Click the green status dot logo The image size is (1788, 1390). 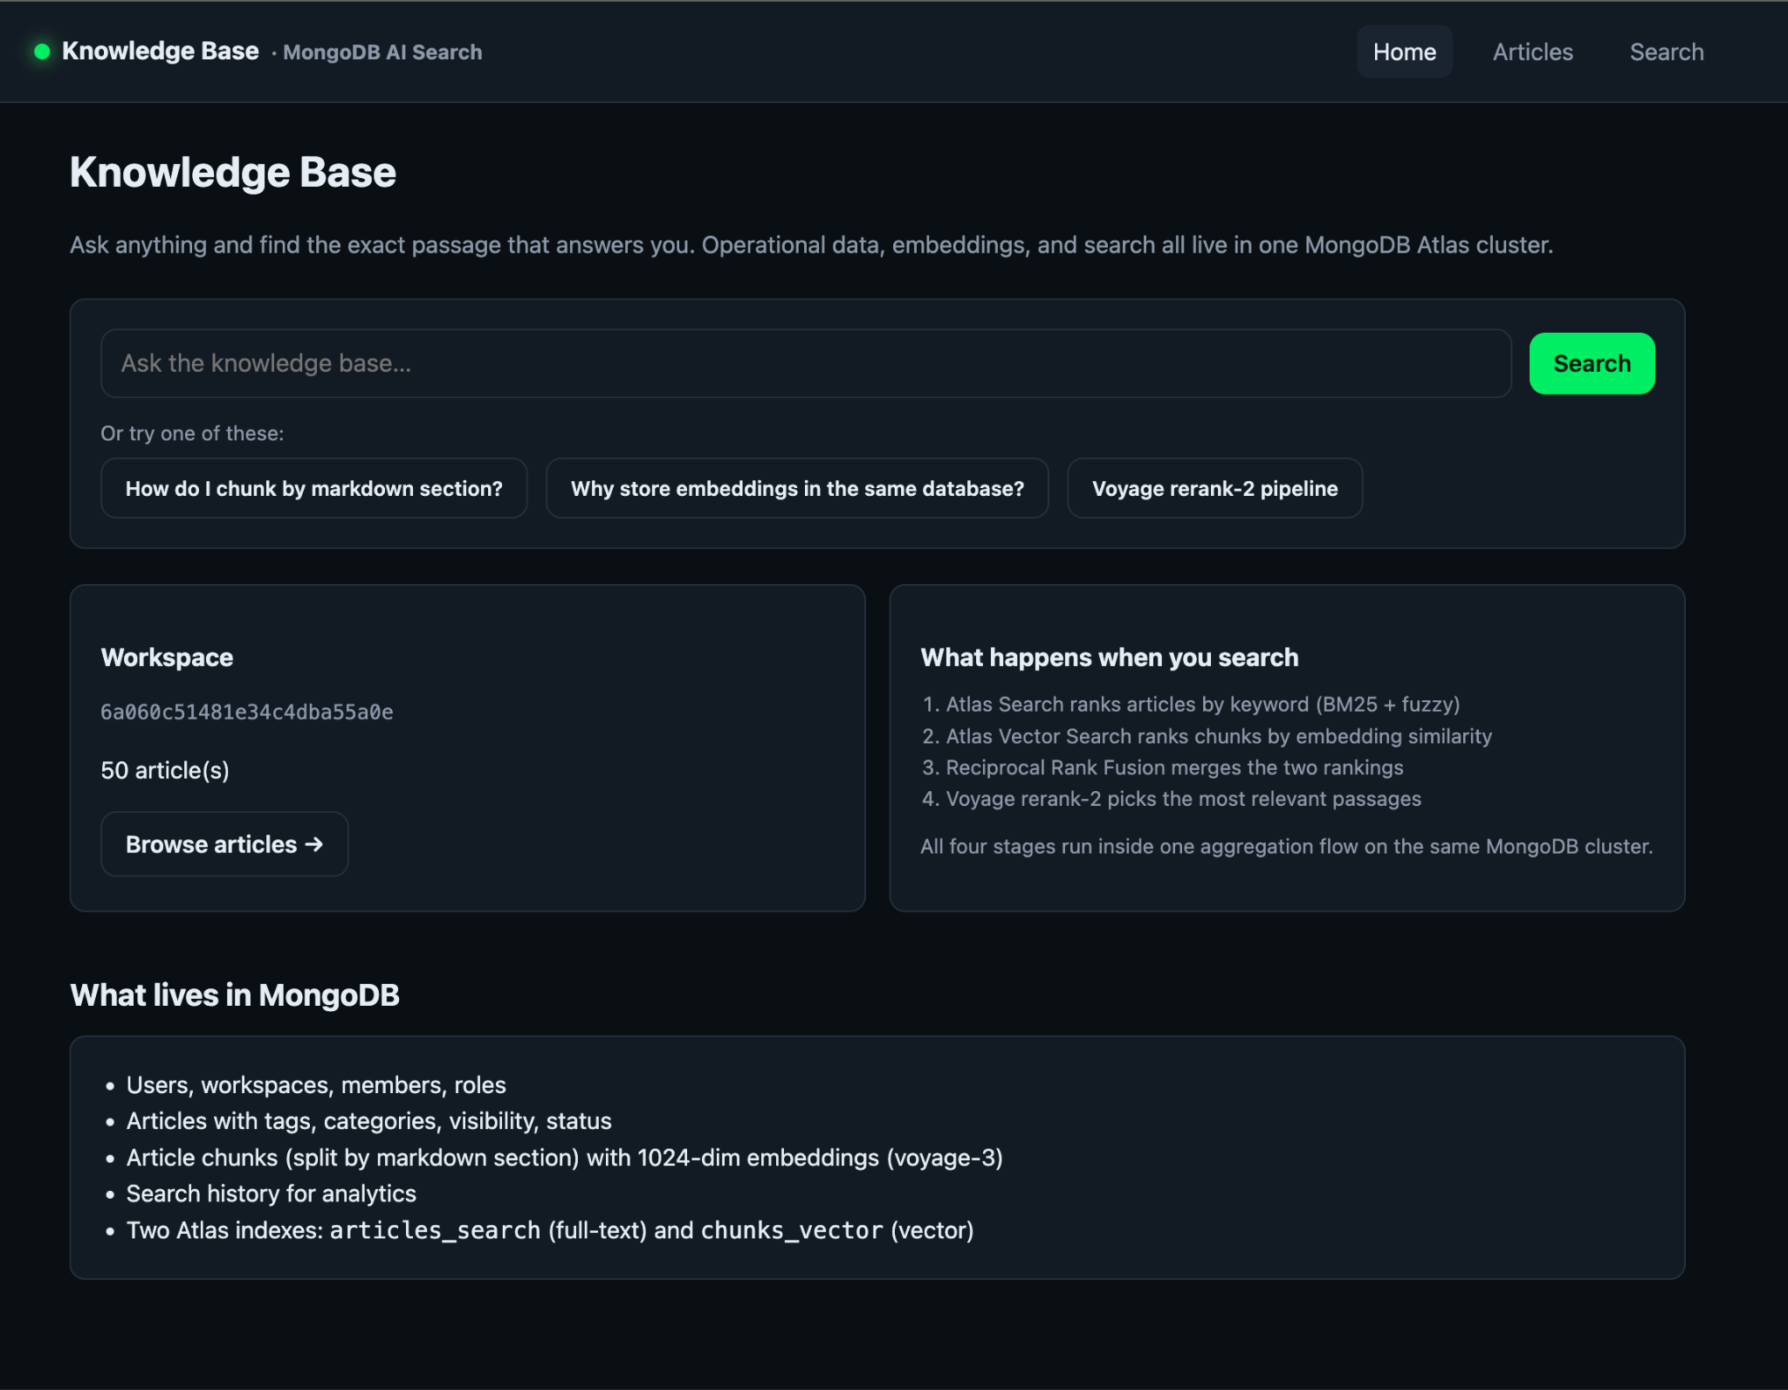[x=42, y=52]
